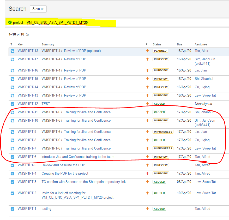Screen dimensions: 229x220
Task: Open assignee Tan, Alfred in VNISP1PT-6 row
Action: pyautogui.click(x=202, y=157)
